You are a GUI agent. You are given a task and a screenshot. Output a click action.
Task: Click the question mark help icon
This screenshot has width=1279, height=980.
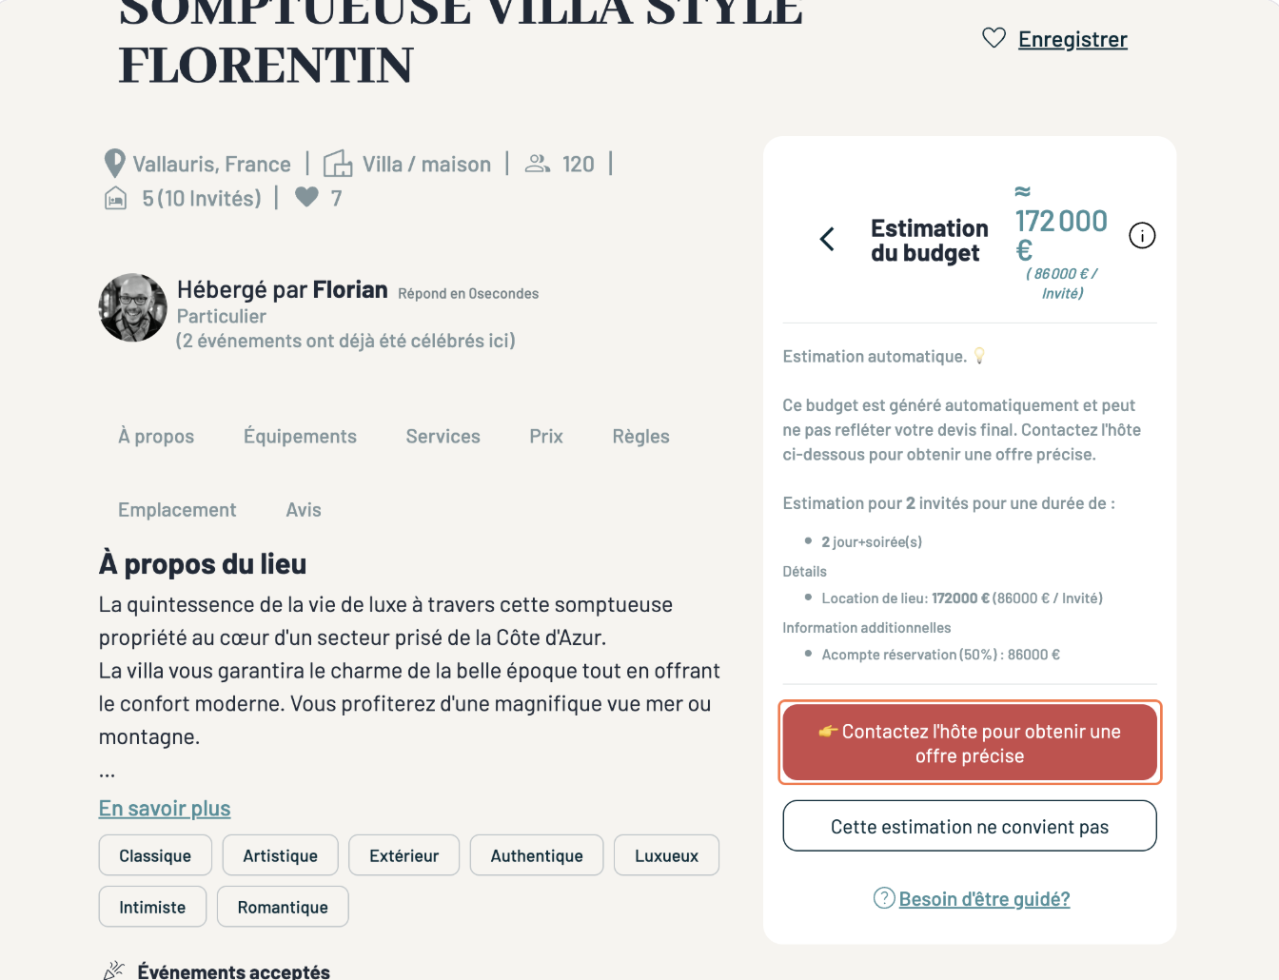[x=884, y=898]
